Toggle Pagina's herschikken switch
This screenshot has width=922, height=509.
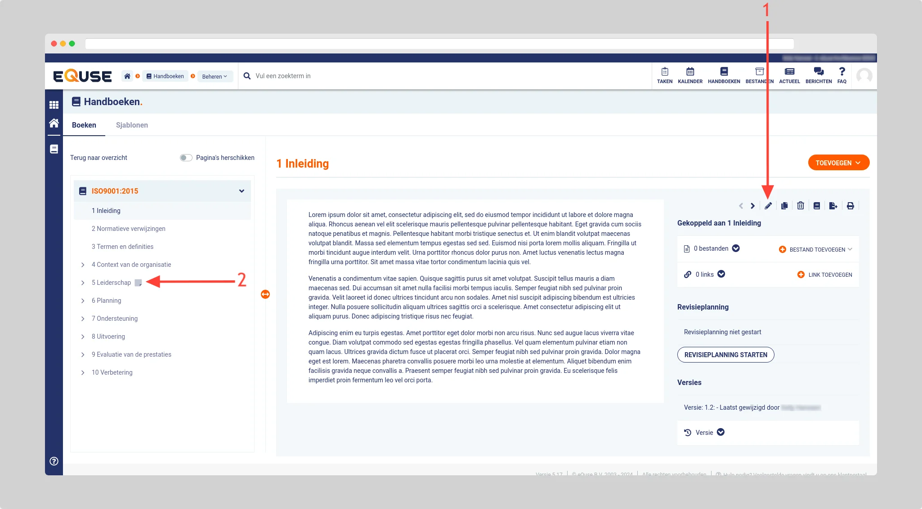tap(186, 158)
